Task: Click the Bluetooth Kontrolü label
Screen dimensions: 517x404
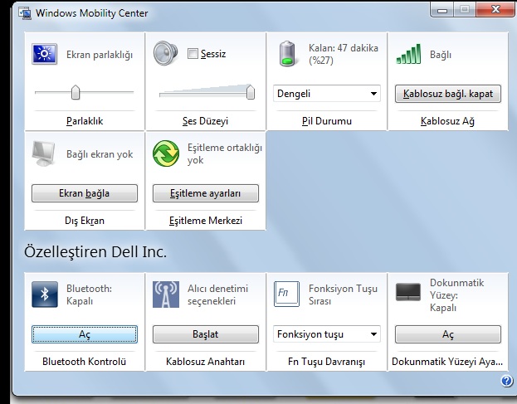Action: point(84,362)
